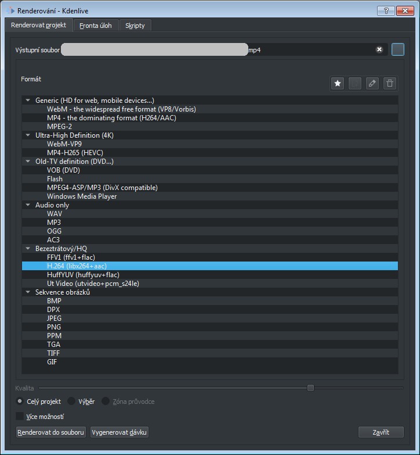Click the Kvalita slider handle
The width and height of the screenshot is (420, 455).
(x=310, y=388)
